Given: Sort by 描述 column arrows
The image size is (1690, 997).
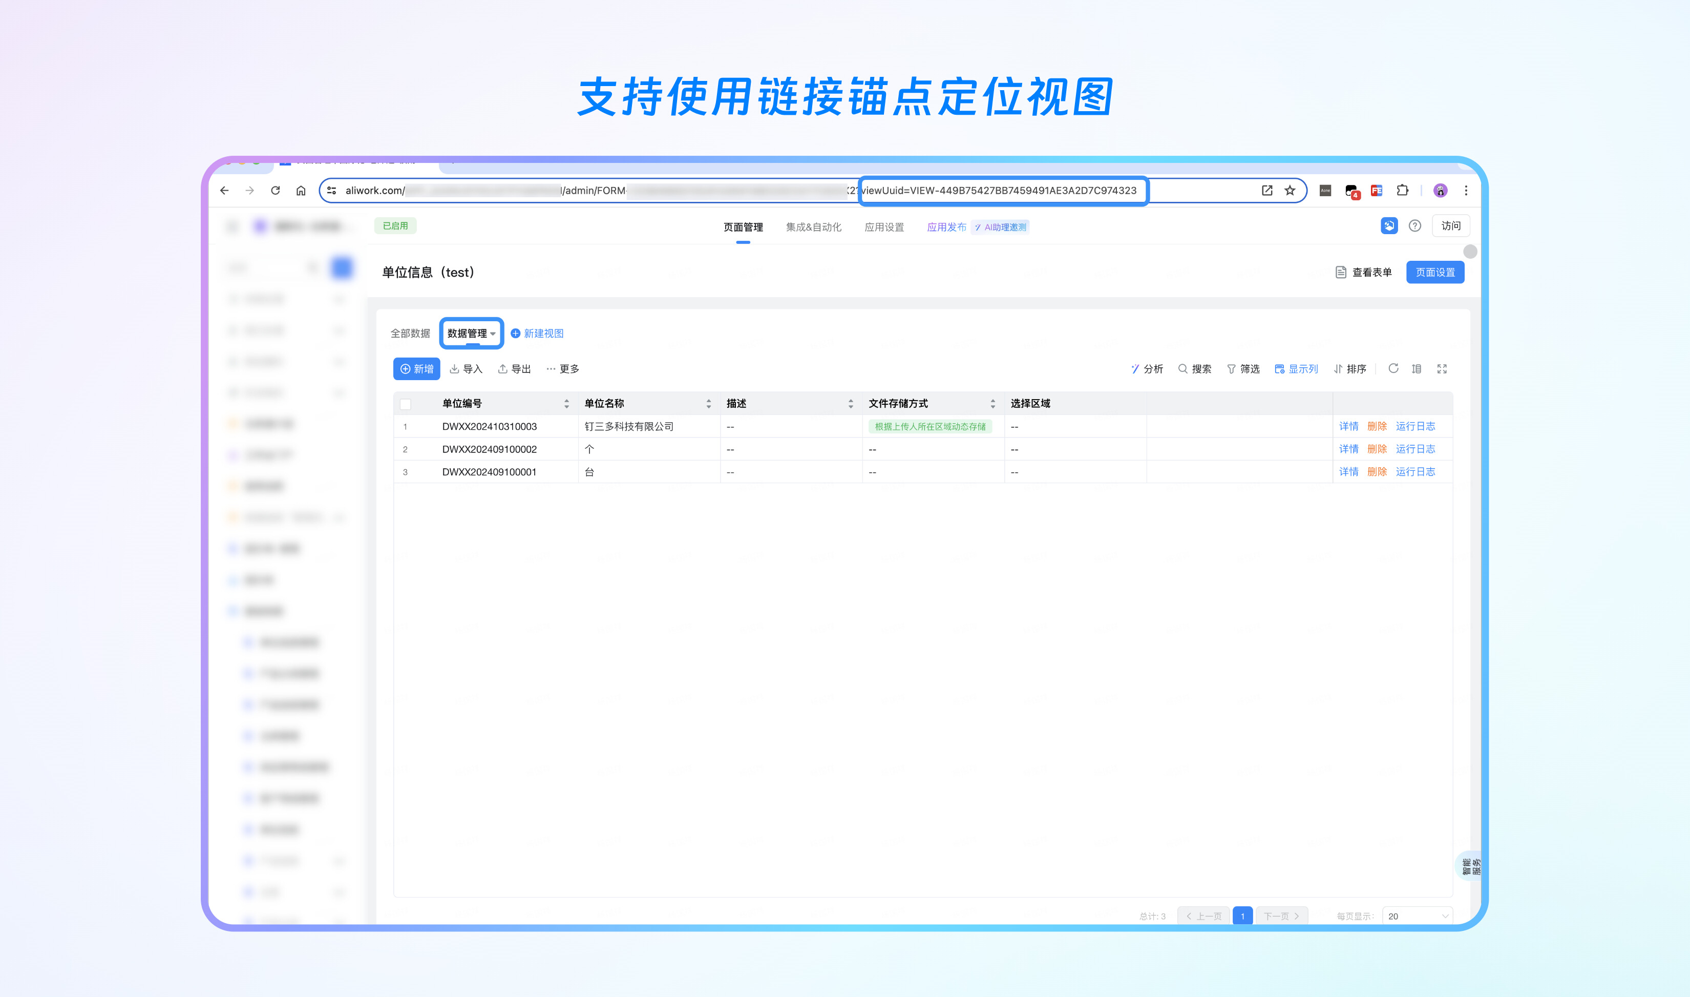Looking at the screenshot, I should coord(851,404).
